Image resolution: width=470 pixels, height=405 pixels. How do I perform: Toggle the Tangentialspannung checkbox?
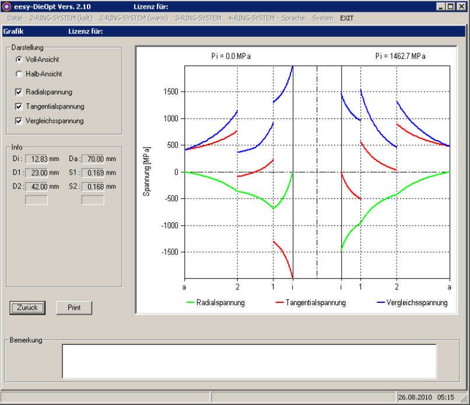pos(19,106)
